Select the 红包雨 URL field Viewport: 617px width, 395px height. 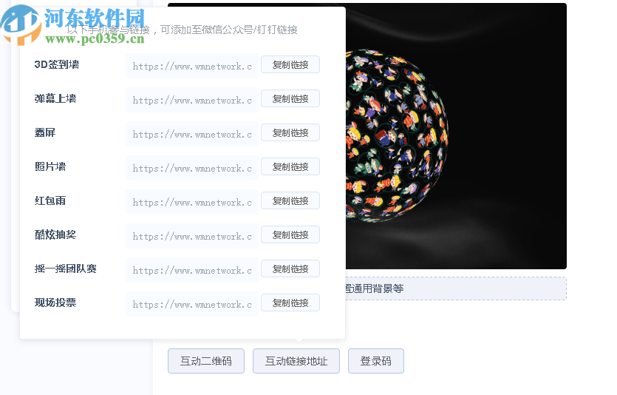[192, 202]
